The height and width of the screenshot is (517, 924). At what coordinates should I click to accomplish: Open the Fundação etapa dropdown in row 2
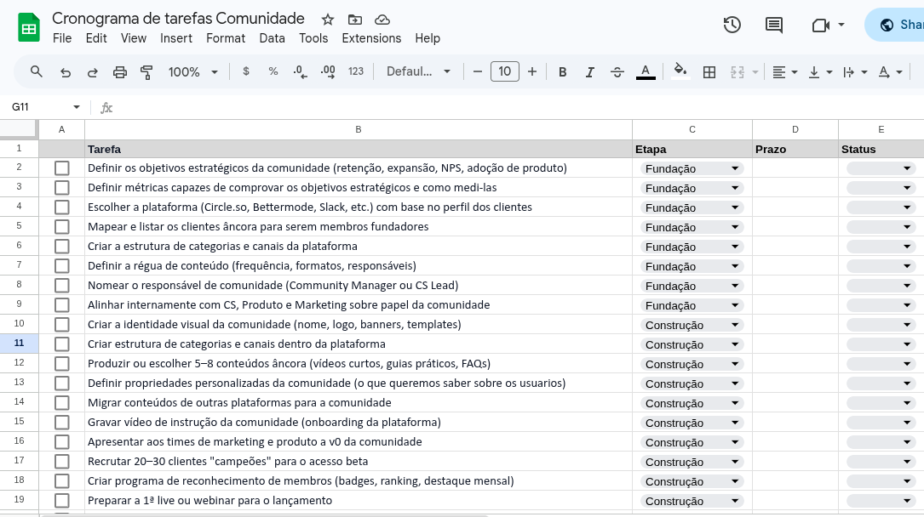point(734,168)
